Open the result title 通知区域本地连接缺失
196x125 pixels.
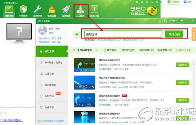point(109,96)
